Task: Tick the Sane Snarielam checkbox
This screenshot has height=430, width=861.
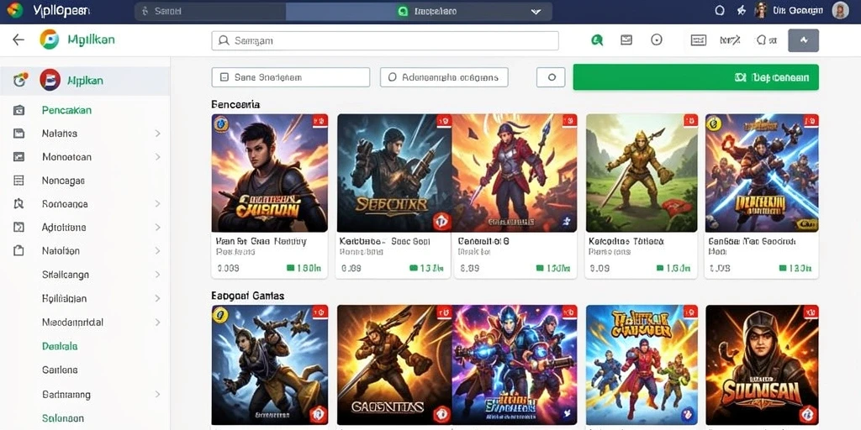Action: pyautogui.click(x=224, y=77)
